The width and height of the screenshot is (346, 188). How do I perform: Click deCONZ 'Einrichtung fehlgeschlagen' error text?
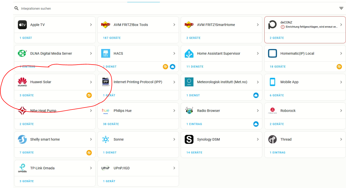click(311, 27)
